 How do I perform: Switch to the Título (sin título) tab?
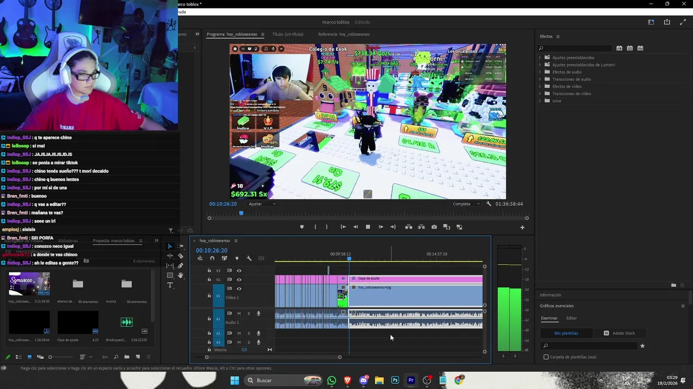(x=287, y=34)
